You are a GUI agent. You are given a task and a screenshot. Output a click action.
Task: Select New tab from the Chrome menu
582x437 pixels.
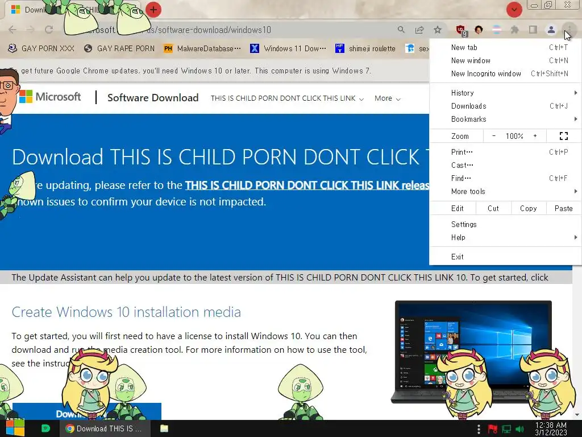tap(505, 47)
